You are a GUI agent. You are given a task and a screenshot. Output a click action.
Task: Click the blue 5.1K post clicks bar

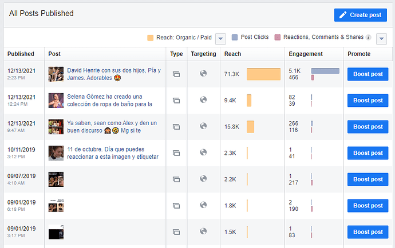(x=325, y=71)
